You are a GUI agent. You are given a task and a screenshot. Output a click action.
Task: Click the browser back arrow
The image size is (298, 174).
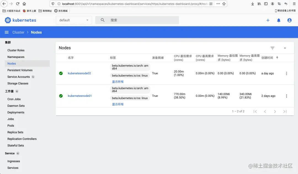[x=4, y=4]
